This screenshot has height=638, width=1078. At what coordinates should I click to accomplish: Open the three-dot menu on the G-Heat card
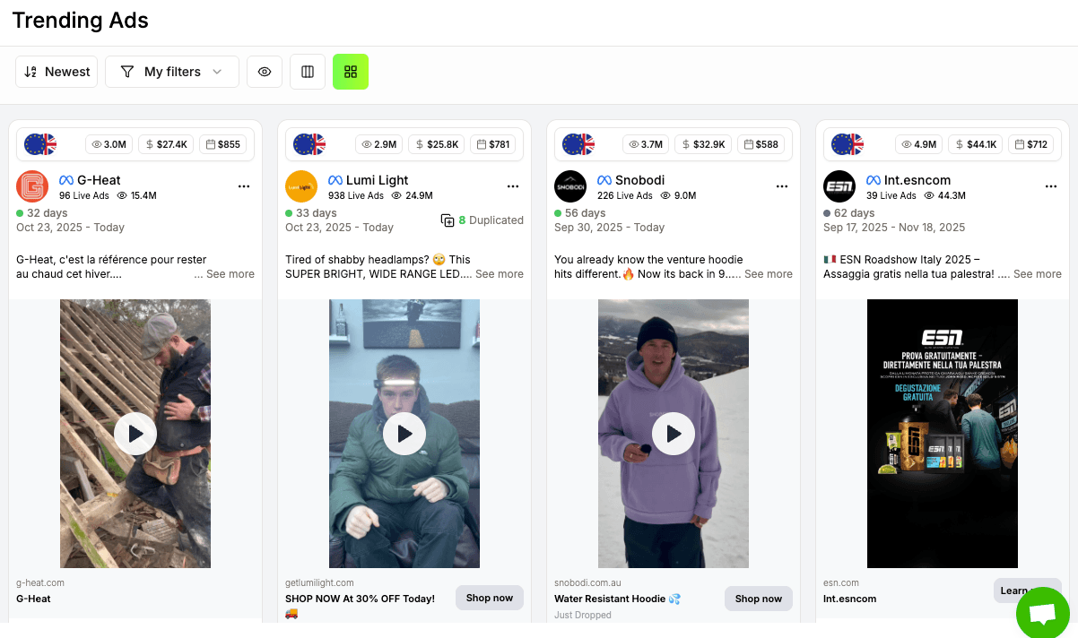244,186
